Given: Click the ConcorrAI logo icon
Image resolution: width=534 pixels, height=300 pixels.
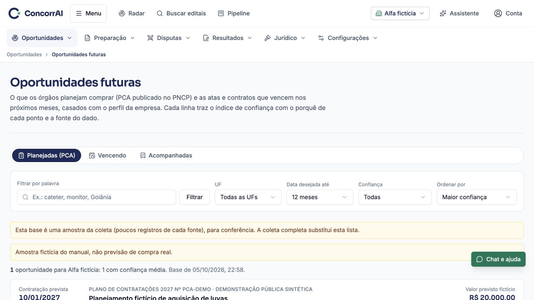Looking at the screenshot, I should coord(14,13).
